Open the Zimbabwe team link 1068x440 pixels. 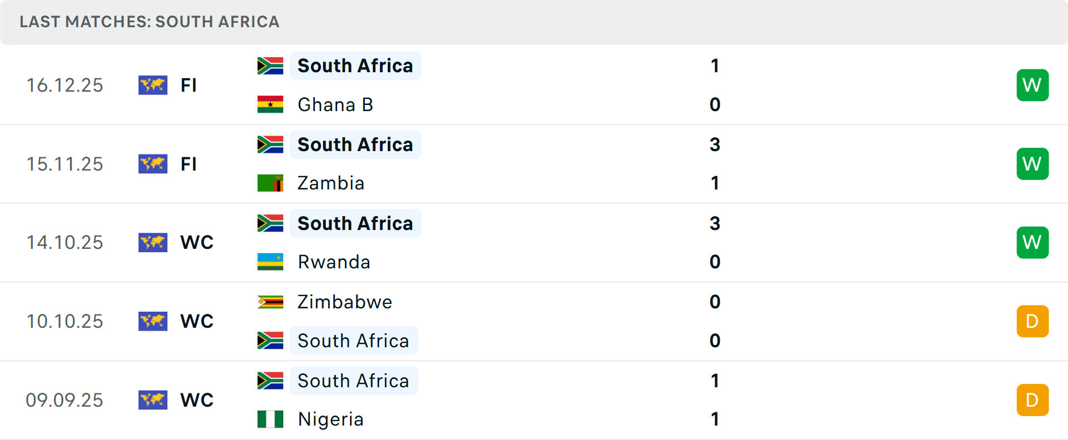[x=345, y=302]
